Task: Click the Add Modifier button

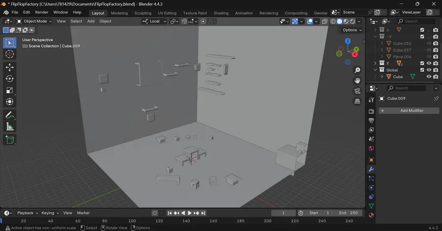Action: click(409, 110)
